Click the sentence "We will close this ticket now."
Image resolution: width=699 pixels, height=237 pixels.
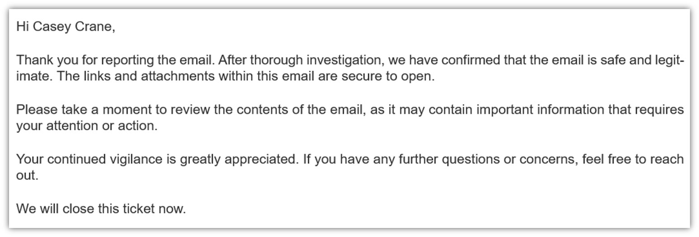101,209
